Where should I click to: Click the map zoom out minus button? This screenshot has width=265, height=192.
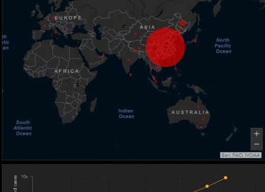pos(257,144)
